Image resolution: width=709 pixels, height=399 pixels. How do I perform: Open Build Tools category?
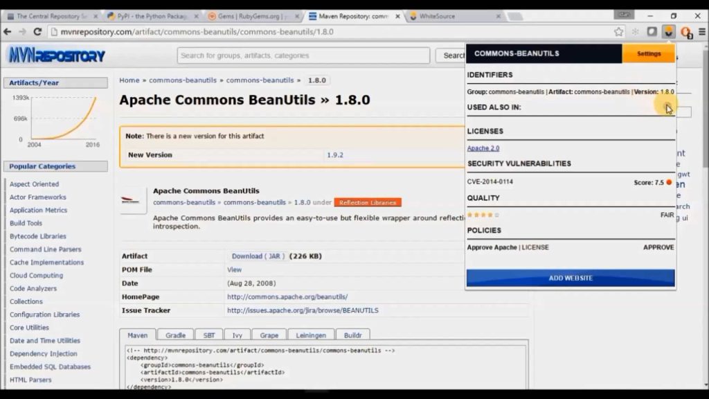(26, 223)
